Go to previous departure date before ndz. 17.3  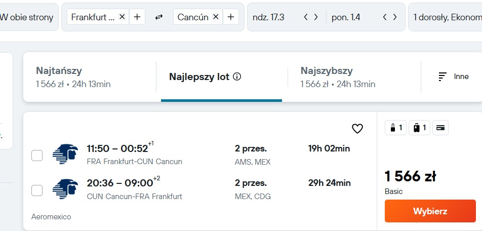(306, 17)
